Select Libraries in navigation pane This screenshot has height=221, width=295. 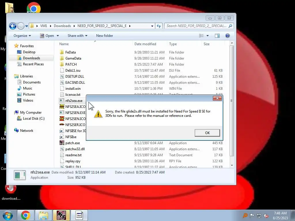[x=26, y=76]
